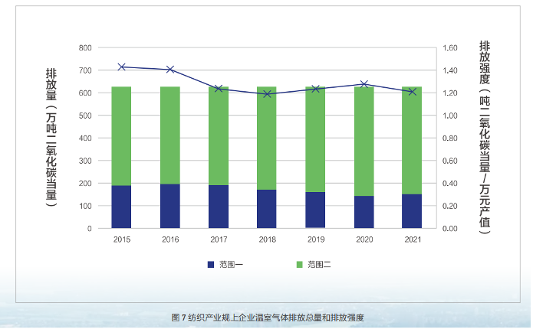The width and height of the screenshot is (533, 329).
Task: Click the green 范围二 legend swatch
Action: (x=299, y=264)
